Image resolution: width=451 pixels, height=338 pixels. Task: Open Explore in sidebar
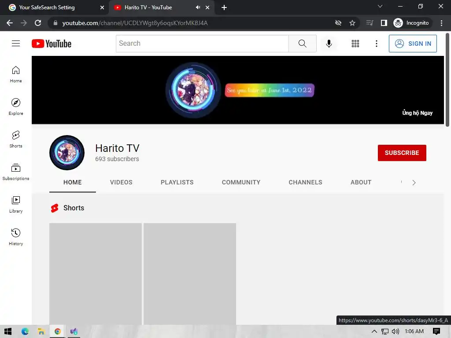pyautogui.click(x=16, y=107)
